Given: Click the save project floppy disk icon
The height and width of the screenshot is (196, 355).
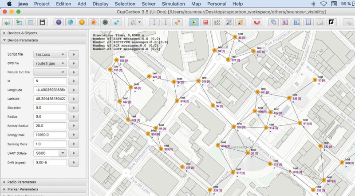Looking at the screenshot, I should coord(43,22).
